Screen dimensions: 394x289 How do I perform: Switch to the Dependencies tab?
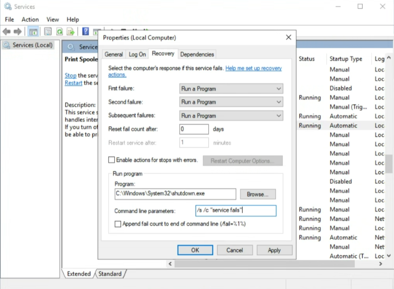click(x=197, y=54)
